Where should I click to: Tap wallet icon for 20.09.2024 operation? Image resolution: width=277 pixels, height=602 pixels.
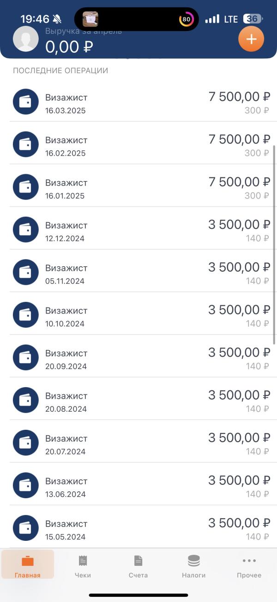pyautogui.click(x=26, y=357)
